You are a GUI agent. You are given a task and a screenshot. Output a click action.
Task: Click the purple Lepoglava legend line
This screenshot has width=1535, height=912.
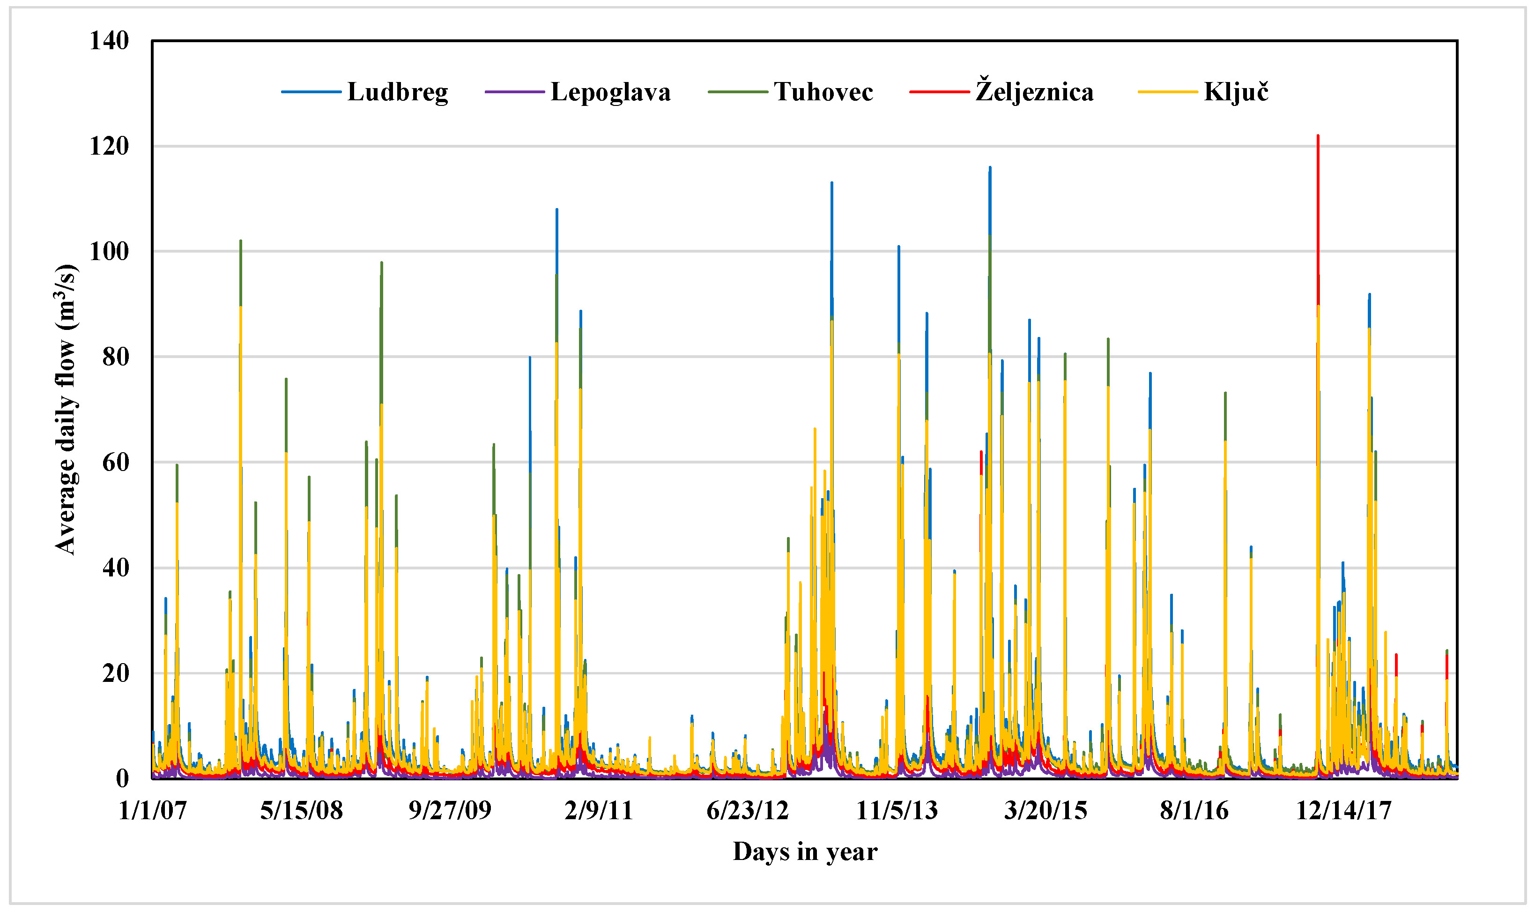(x=514, y=92)
